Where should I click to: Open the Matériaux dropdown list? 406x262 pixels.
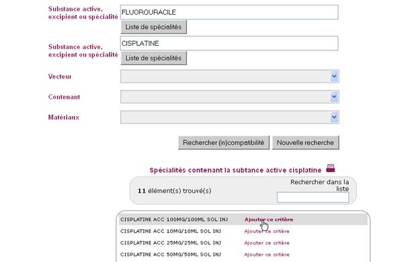point(334,118)
